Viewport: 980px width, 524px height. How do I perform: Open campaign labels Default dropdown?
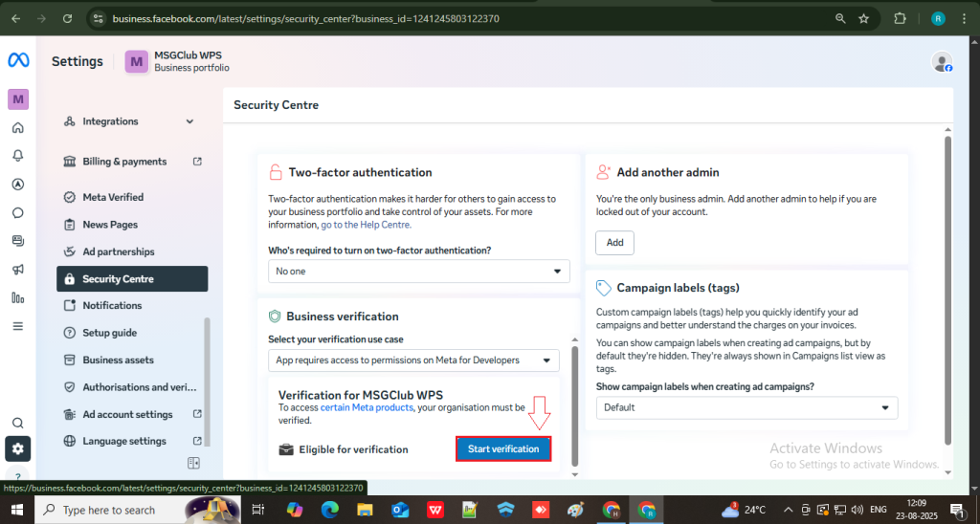pyautogui.click(x=746, y=407)
